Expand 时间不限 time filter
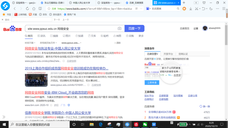228x128 pixels. [30, 43]
